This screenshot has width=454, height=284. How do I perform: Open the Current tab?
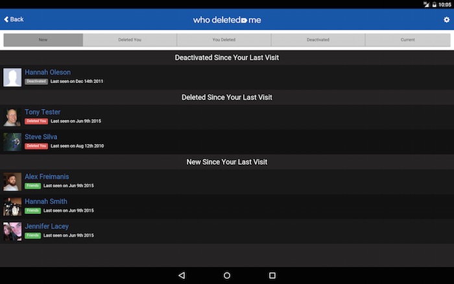coord(407,40)
